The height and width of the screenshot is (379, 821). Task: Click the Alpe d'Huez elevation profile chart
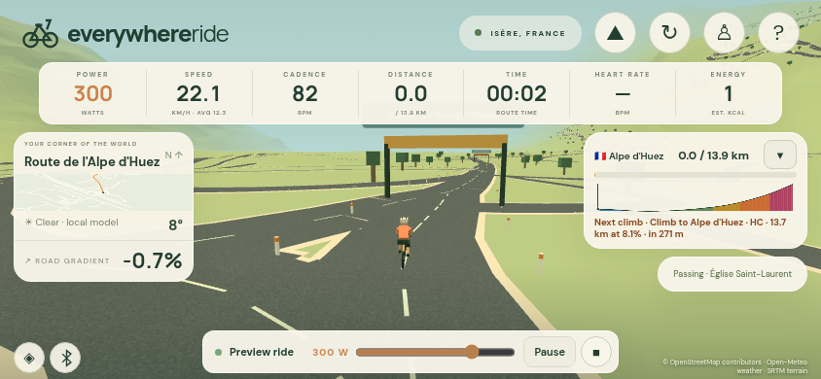[x=696, y=196]
